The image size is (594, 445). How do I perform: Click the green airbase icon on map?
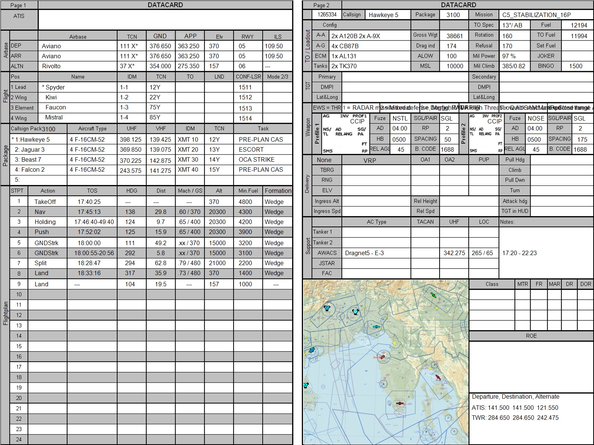coord(433,295)
